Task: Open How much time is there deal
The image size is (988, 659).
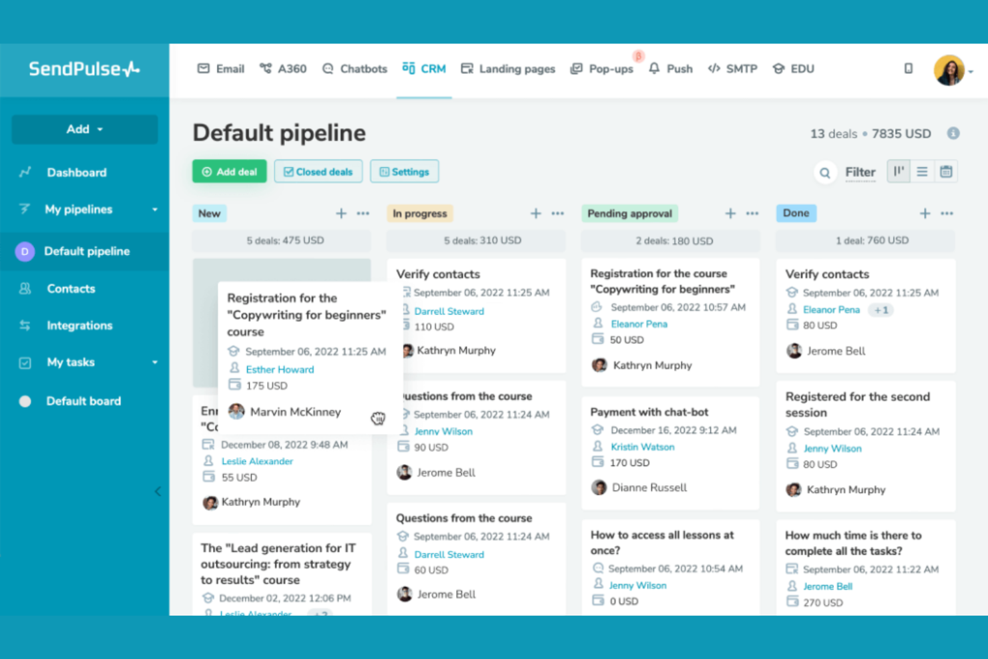Action: [x=853, y=543]
